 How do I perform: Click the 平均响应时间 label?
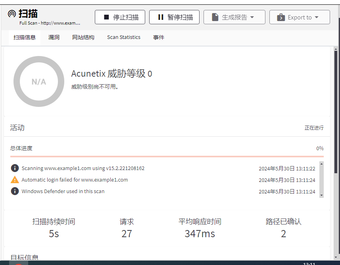(x=200, y=222)
